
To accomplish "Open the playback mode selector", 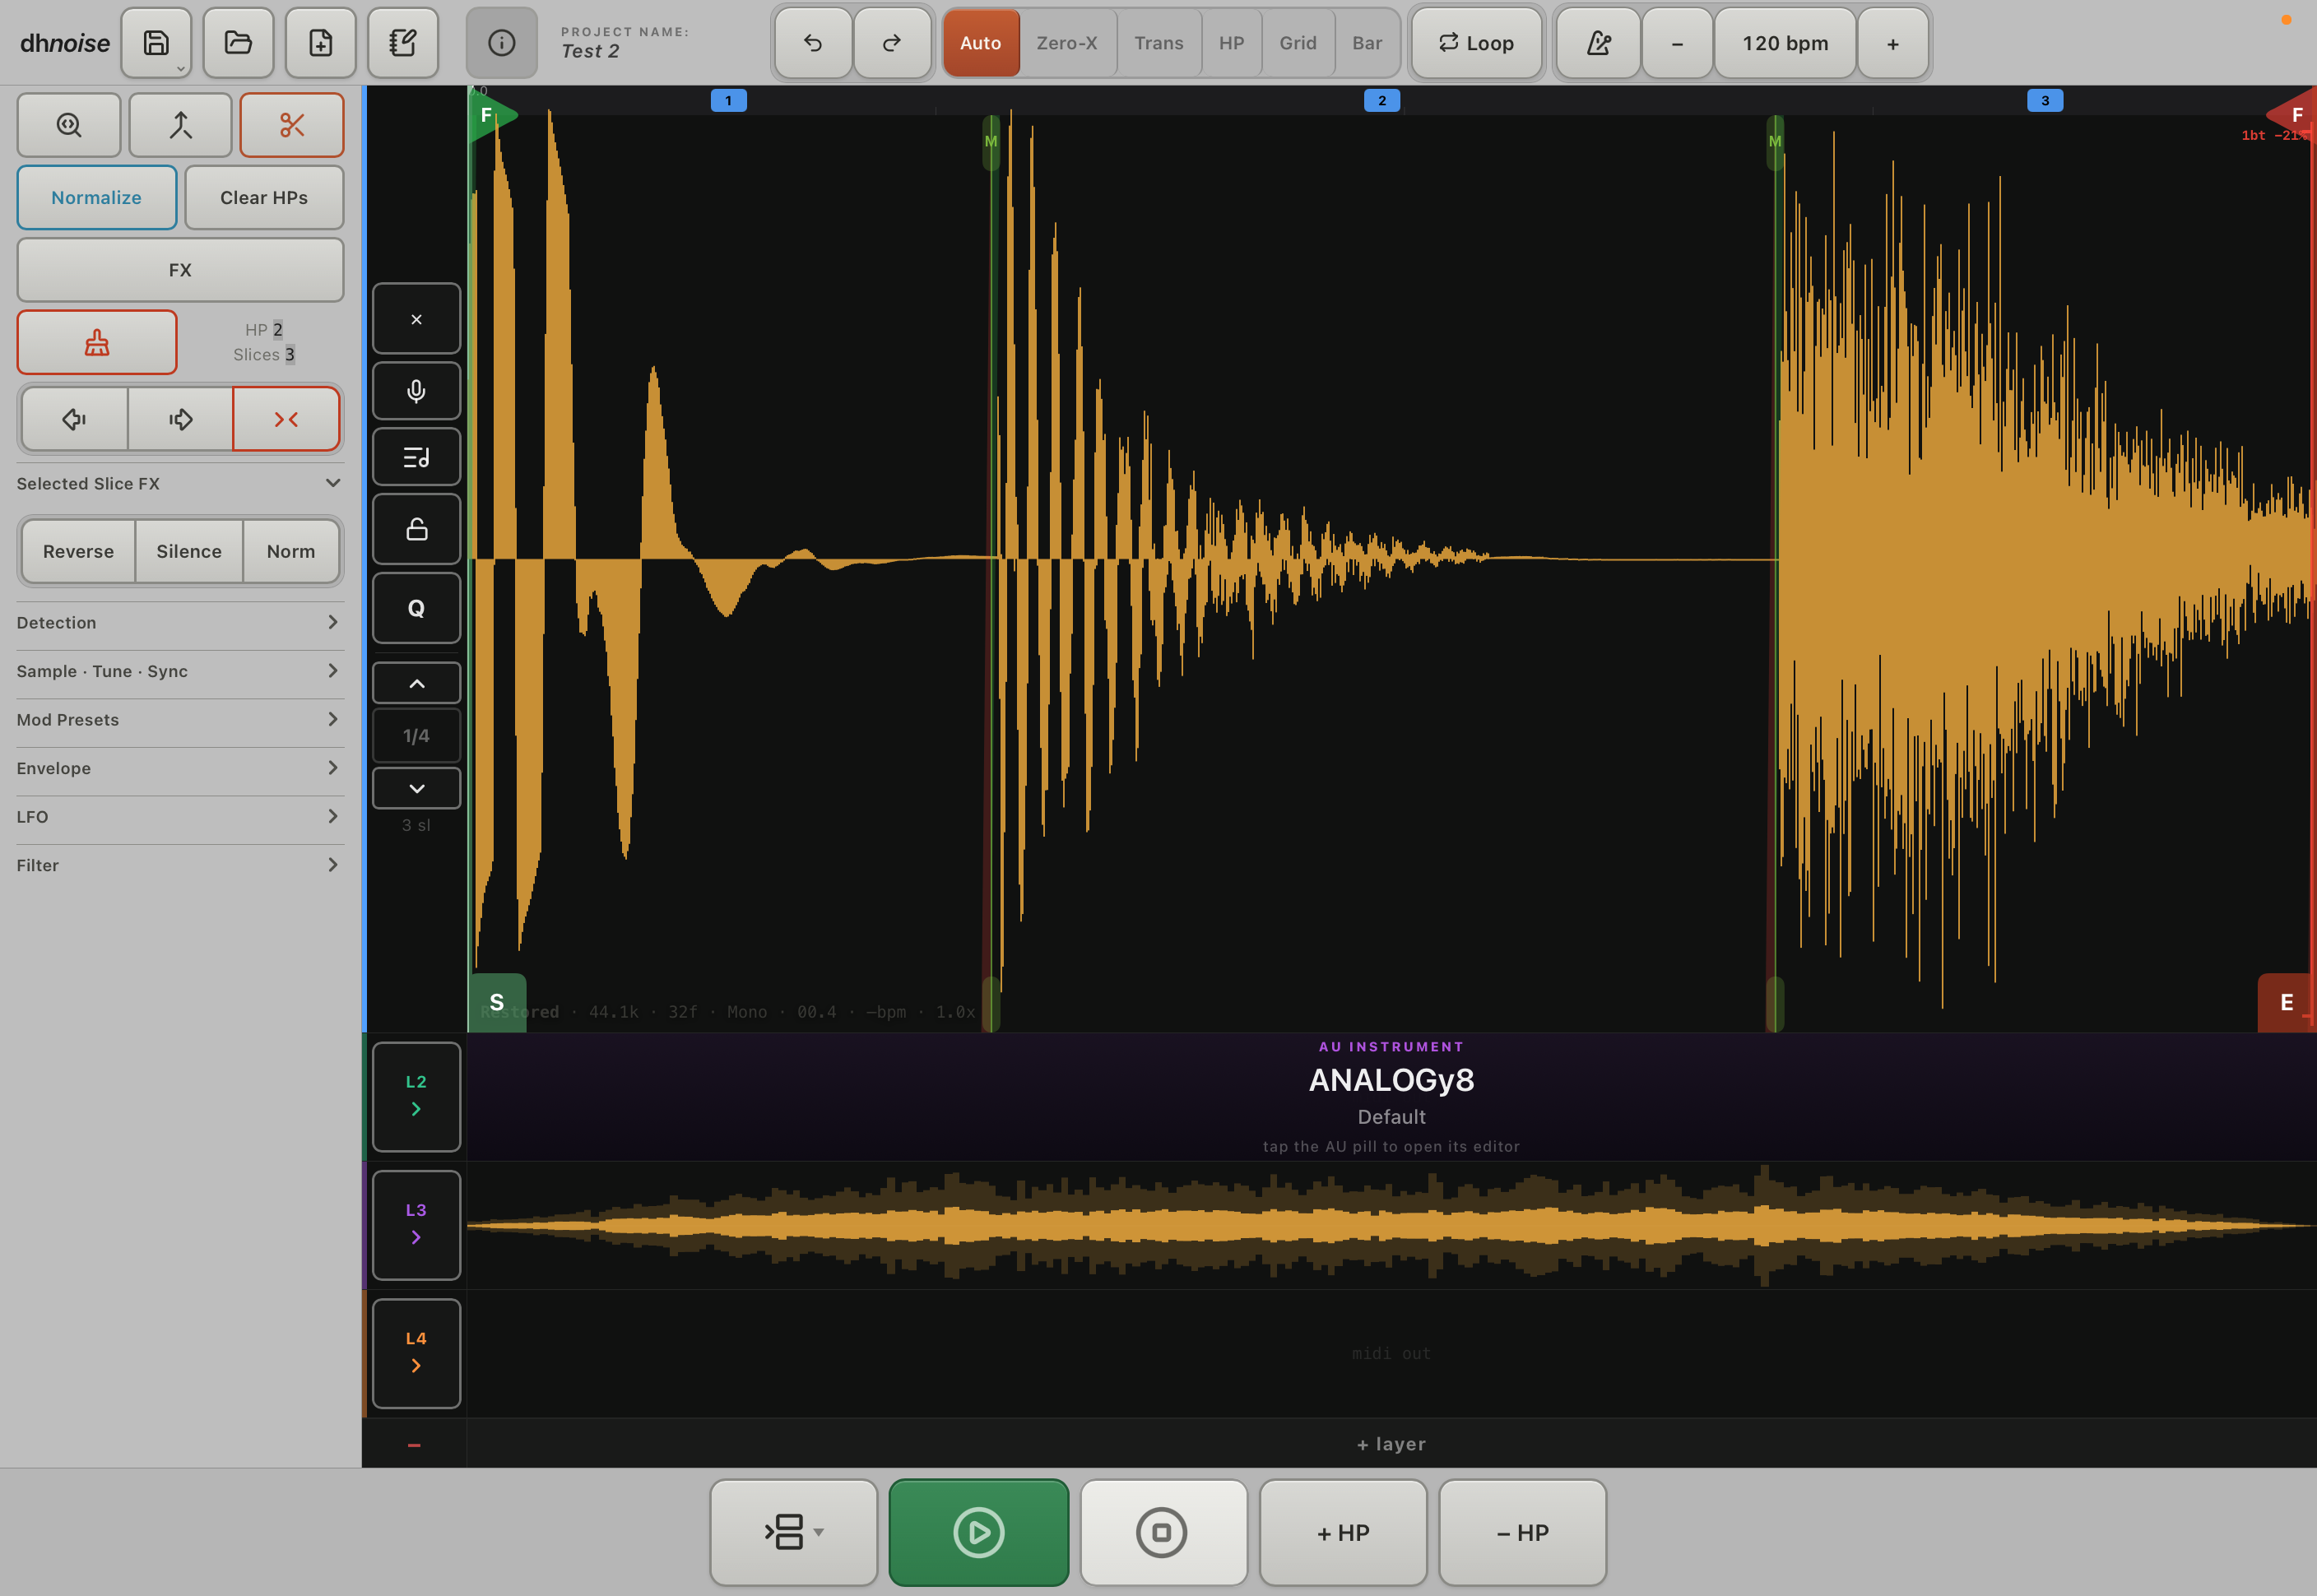I will click(x=794, y=1532).
